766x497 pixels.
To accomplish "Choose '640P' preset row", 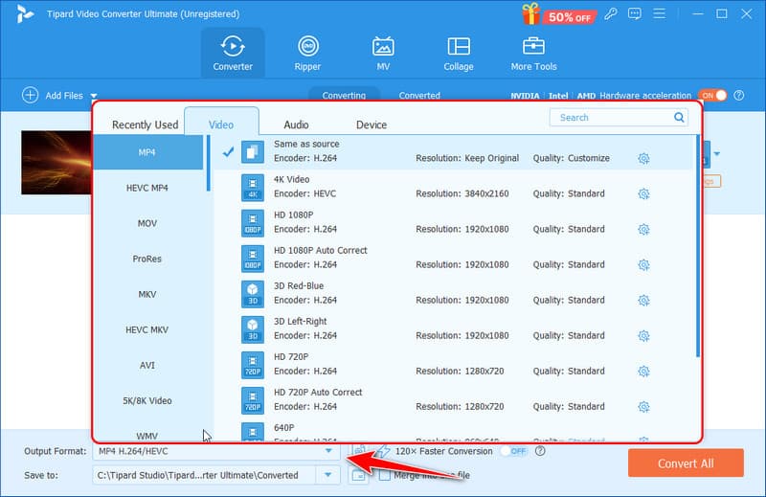I will [454, 431].
